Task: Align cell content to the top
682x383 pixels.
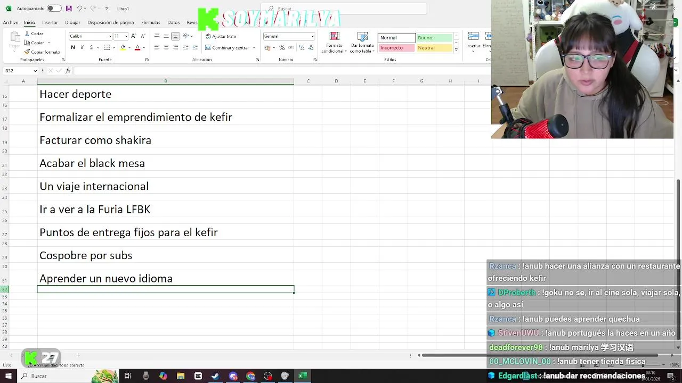Action: 157,36
